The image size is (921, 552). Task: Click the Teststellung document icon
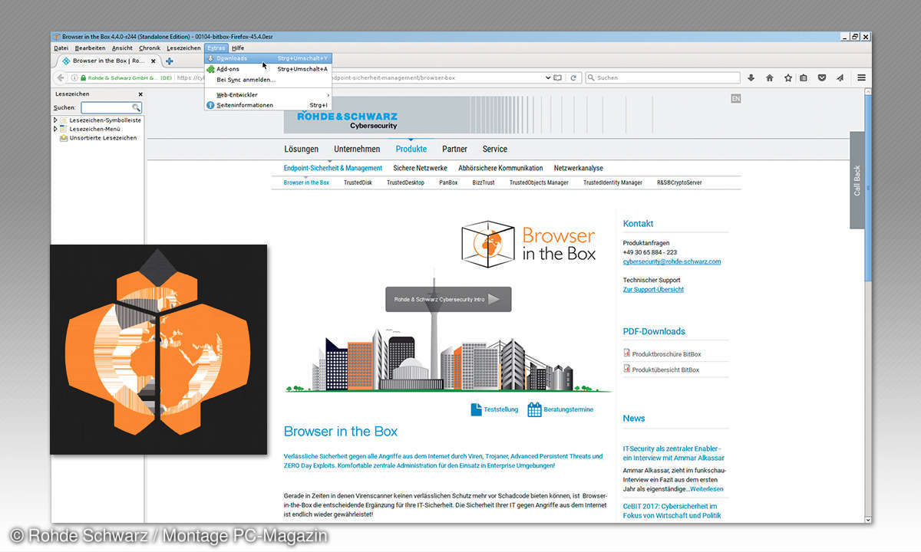click(476, 409)
